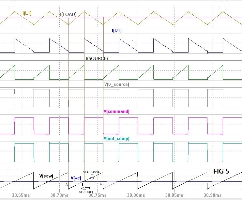Viewport: 242px width, 200px height.
Task: Select the V(saw) trace label
Action: (x=46, y=176)
